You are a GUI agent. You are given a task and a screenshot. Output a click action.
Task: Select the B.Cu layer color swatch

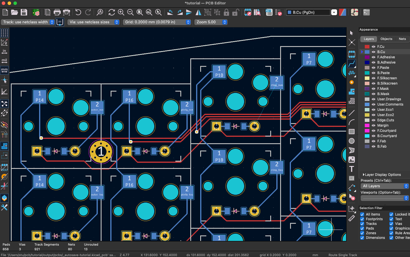(367, 52)
